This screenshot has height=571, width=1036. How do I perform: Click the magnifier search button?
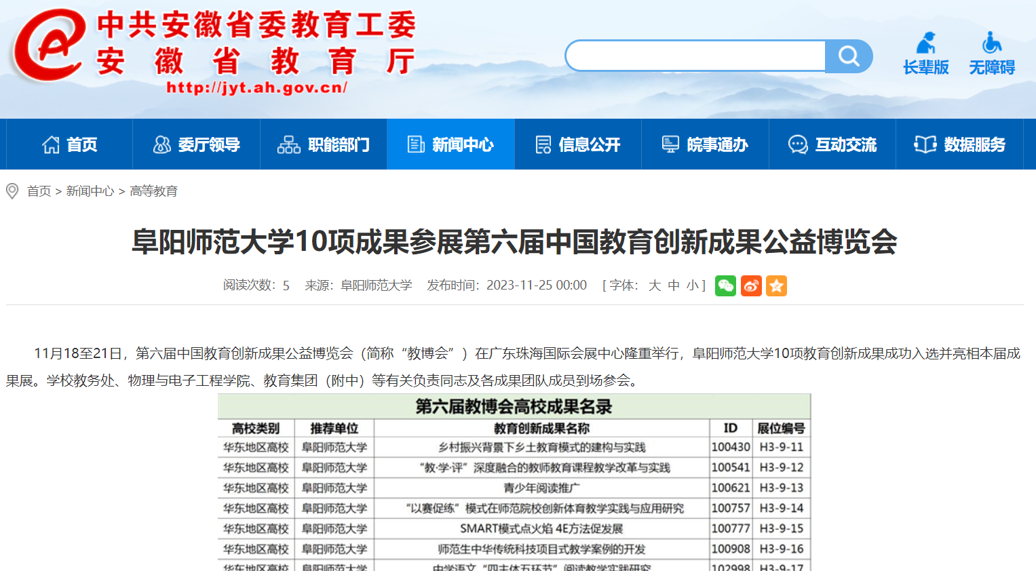click(x=848, y=56)
